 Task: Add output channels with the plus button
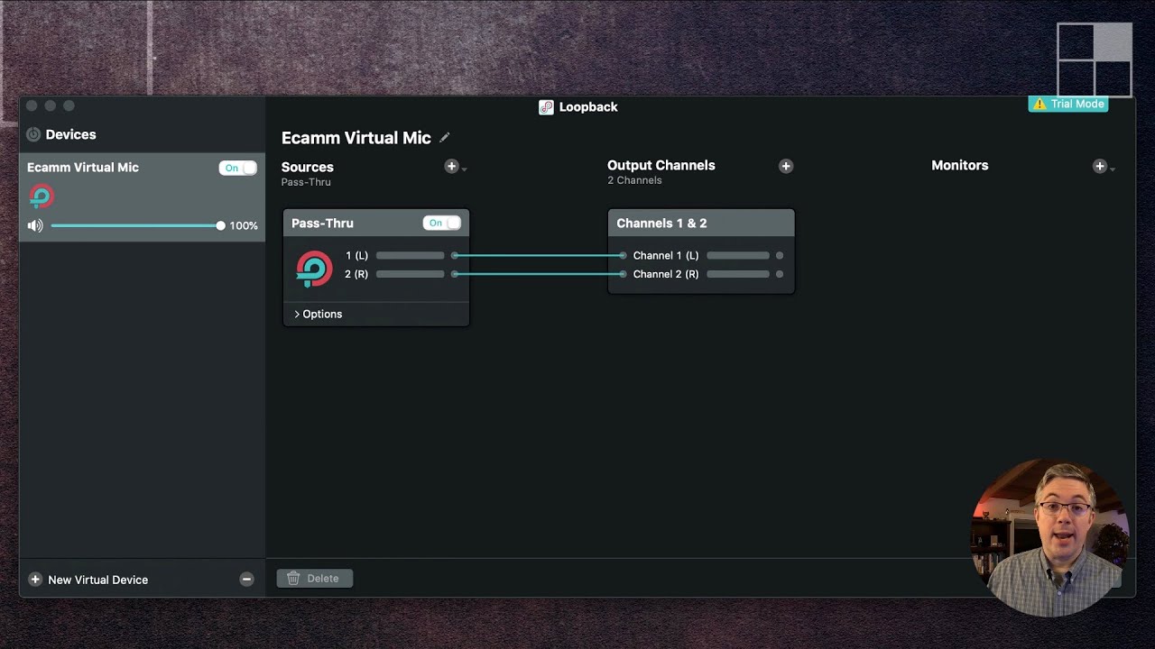click(x=786, y=166)
